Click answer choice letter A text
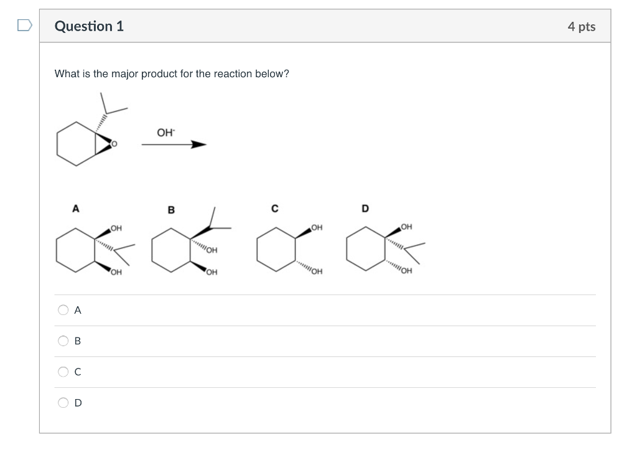This screenshot has width=637, height=452. pos(77,309)
